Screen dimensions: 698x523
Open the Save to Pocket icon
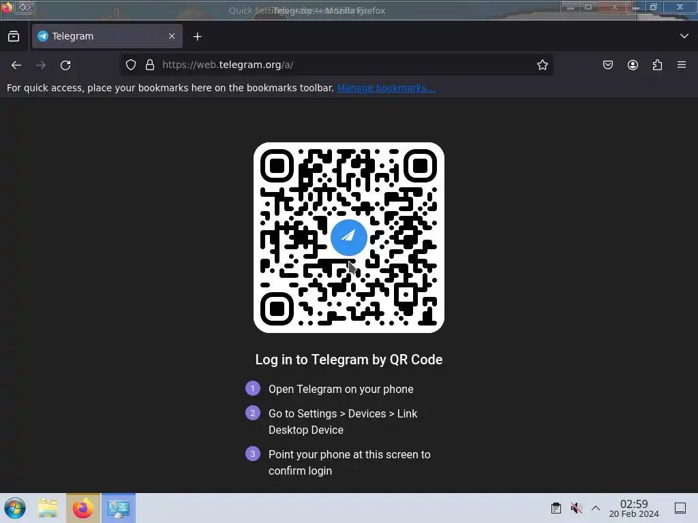coord(608,65)
